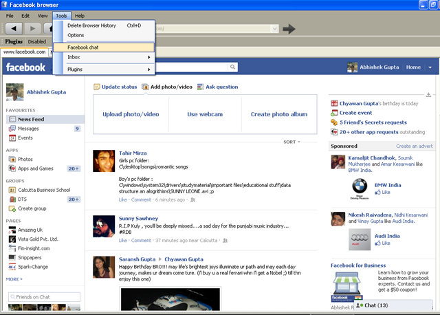Click the search magnifier icon
The width and height of the screenshot is (440, 315).
pyautogui.click(x=233, y=67)
